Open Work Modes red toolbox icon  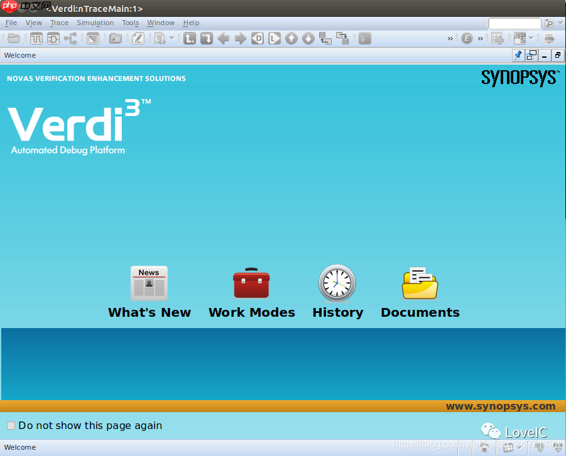tap(251, 282)
